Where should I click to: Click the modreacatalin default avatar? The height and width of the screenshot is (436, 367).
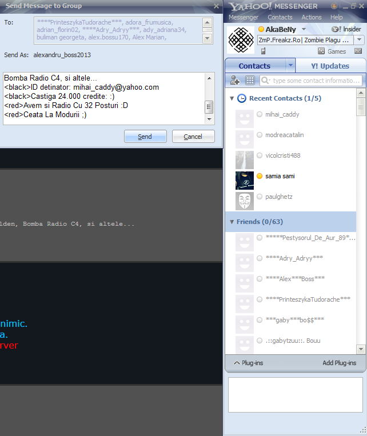point(245,139)
